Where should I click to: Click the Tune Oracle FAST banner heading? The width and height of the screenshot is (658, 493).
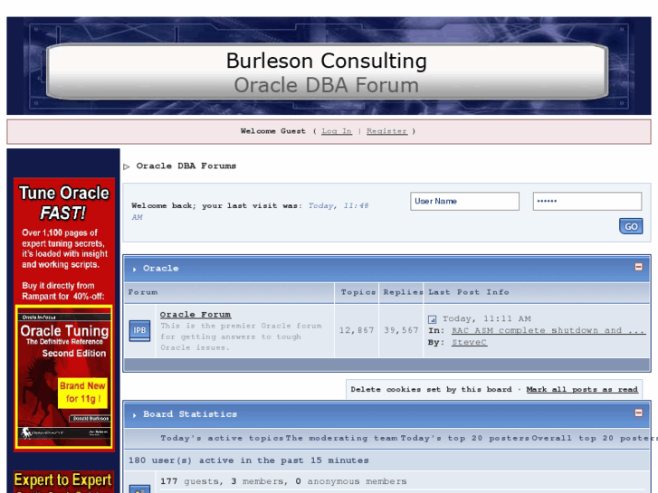click(x=63, y=203)
